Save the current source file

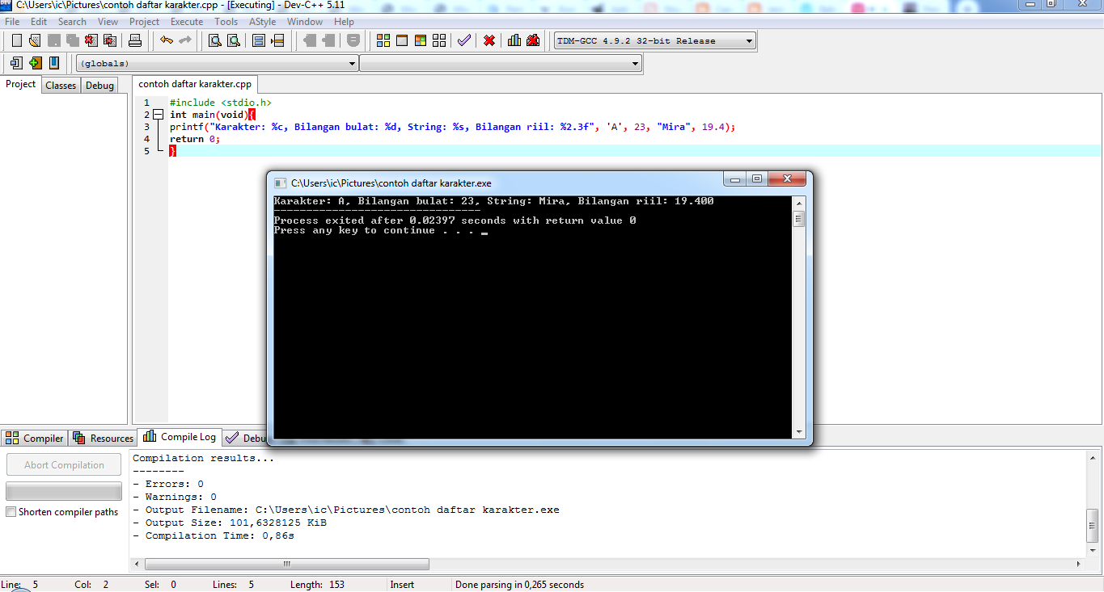pyautogui.click(x=53, y=40)
